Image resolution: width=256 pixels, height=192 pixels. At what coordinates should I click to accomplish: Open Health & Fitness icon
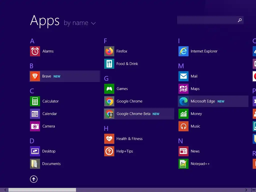(109, 139)
